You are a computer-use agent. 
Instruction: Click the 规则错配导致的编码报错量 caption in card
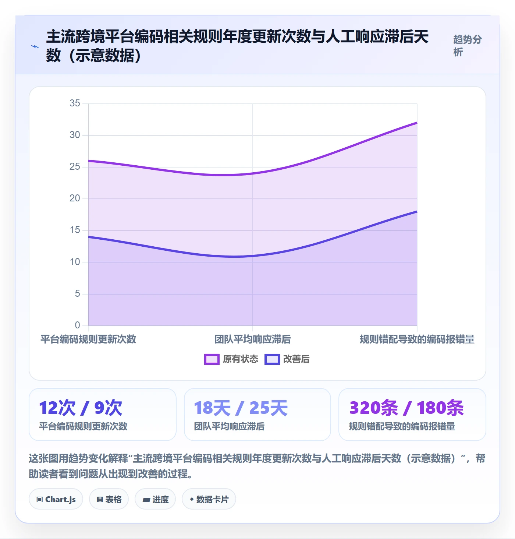402,426
